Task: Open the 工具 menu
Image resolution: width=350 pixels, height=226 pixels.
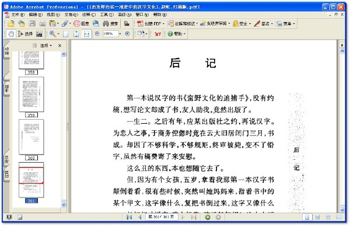Action: click(107, 15)
